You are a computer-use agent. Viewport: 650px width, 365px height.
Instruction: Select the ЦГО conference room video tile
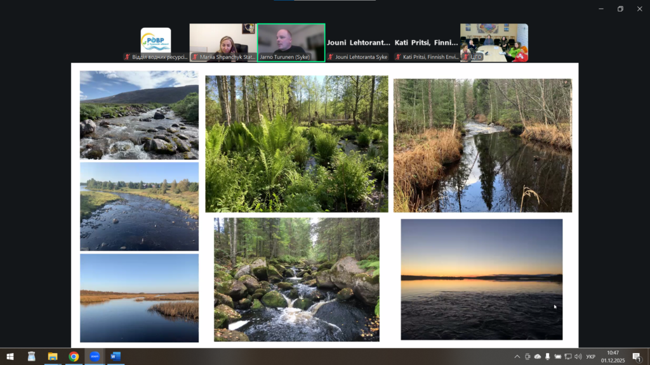pos(494,42)
